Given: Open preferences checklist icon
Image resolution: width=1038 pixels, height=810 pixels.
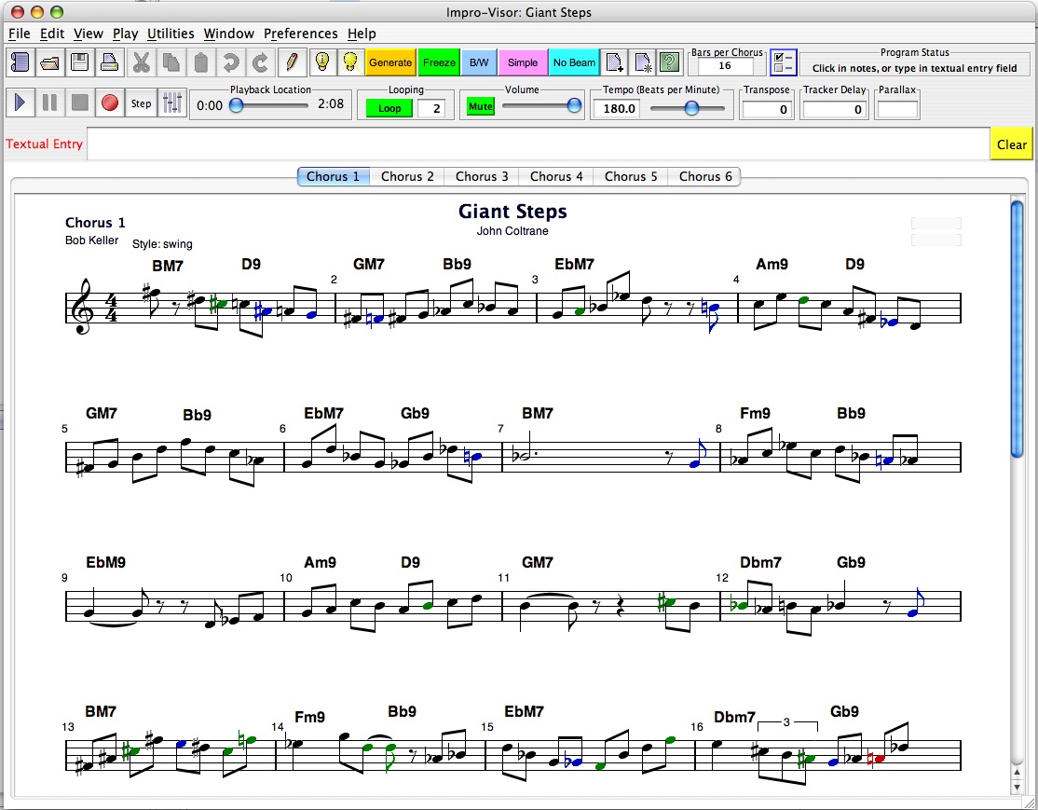Looking at the screenshot, I should pyautogui.click(x=784, y=63).
